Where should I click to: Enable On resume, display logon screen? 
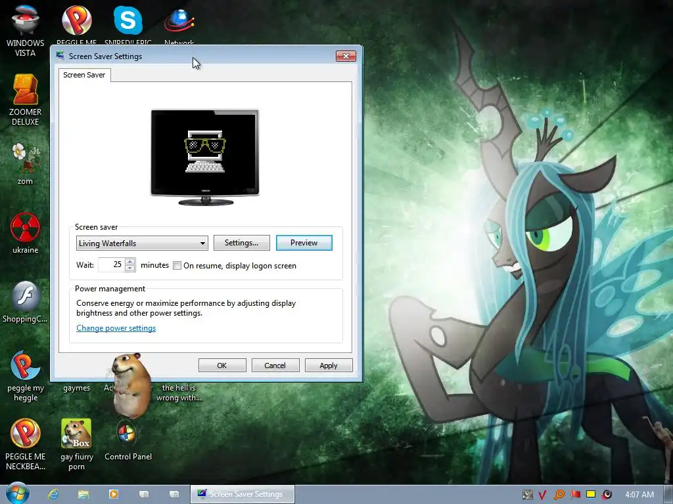(177, 266)
